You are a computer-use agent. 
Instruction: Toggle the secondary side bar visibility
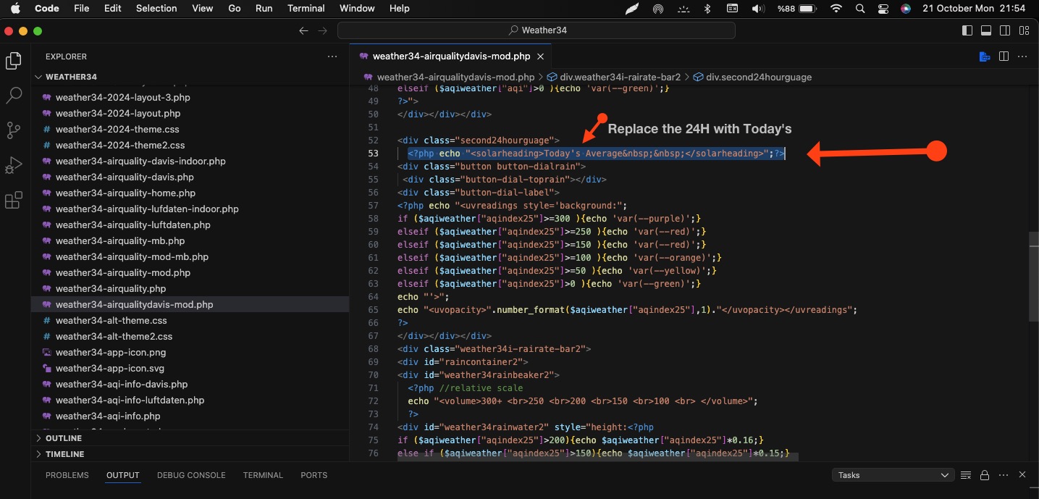(1005, 30)
